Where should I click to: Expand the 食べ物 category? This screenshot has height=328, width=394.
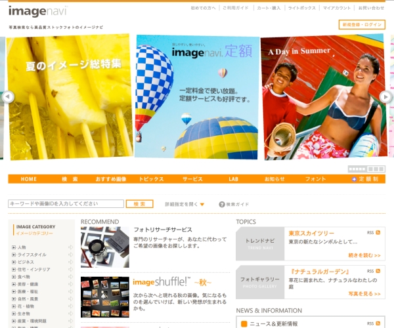[14, 277]
